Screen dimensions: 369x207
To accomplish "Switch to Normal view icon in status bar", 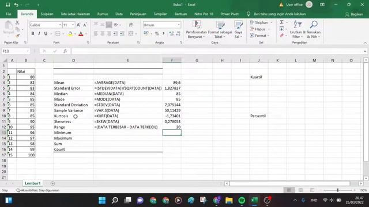I will coord(289,190).
